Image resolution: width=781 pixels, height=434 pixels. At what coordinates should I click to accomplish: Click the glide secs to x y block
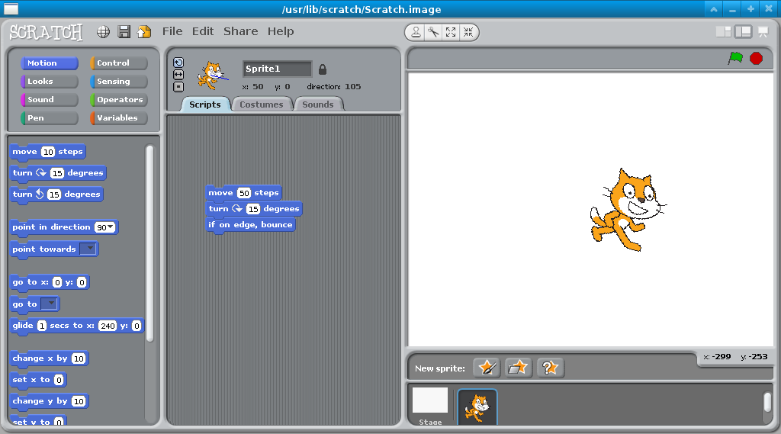click(x=77, y=326)
